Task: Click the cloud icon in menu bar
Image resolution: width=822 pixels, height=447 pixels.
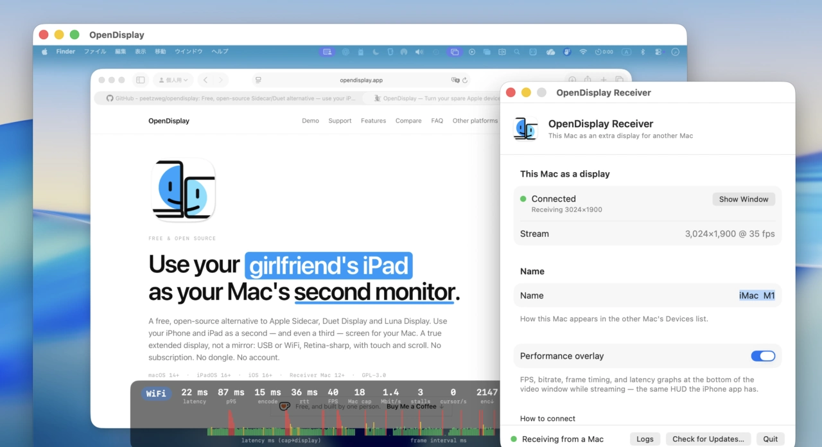Action: click(550, 52)
